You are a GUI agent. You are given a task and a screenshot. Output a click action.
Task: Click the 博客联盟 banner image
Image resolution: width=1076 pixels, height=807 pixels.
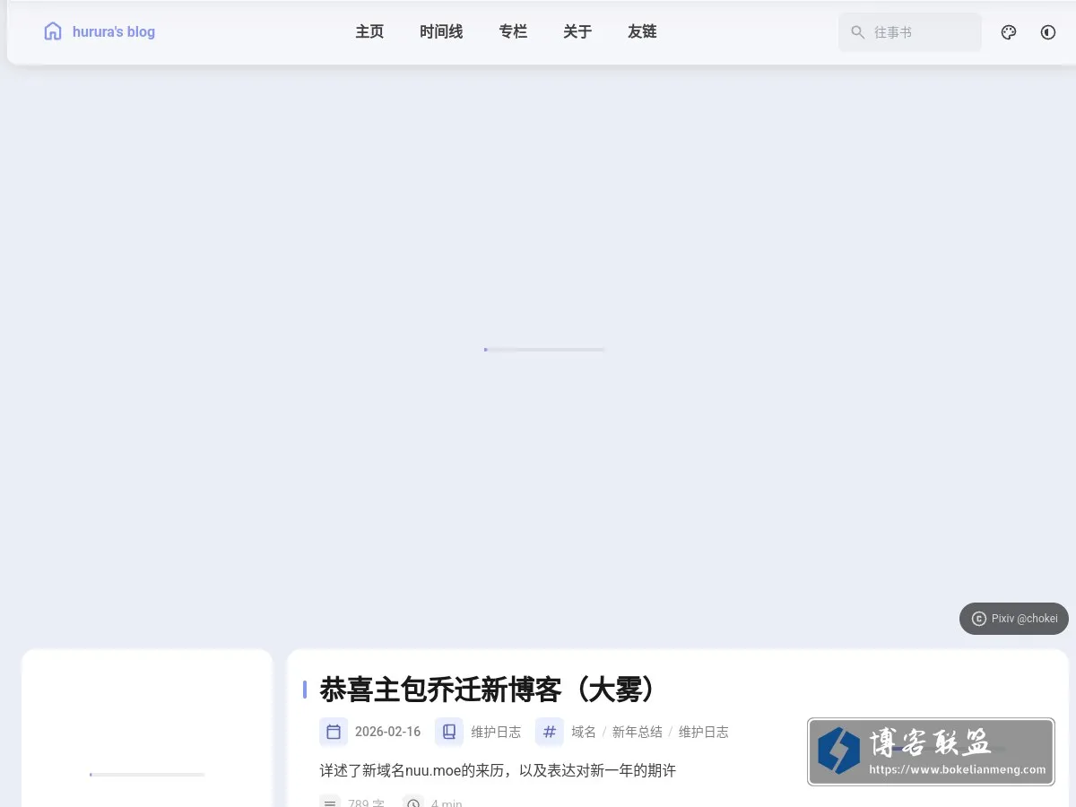[931, 751]
